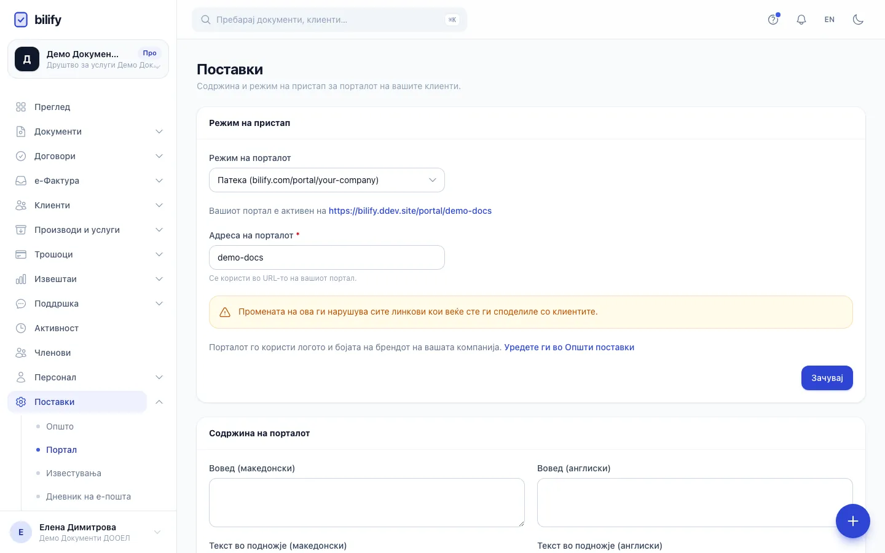Click the Извештаи chart icon

(21, 279)
